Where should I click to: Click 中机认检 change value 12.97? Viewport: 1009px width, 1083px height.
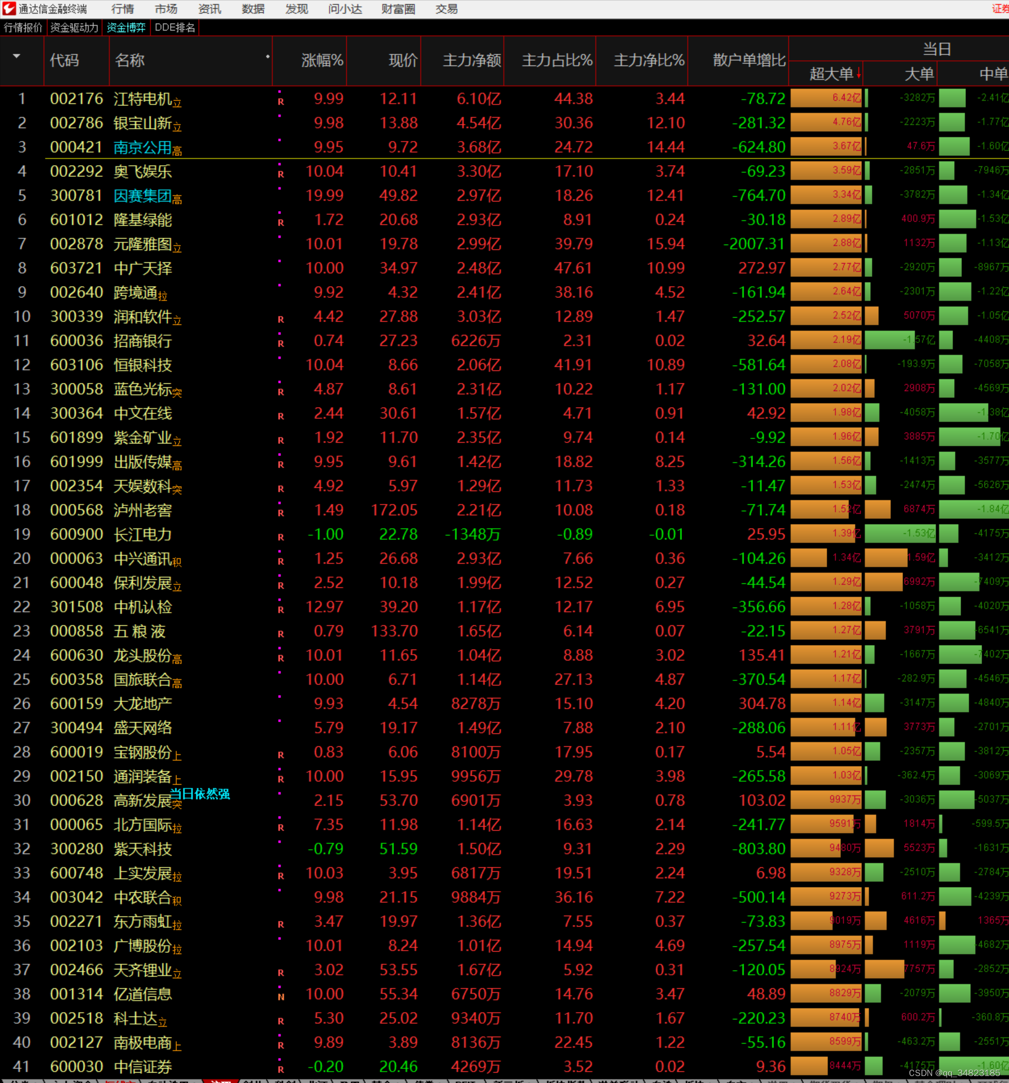click(x=324, y=607)
